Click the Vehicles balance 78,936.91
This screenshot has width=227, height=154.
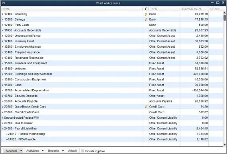pos(201,69)
